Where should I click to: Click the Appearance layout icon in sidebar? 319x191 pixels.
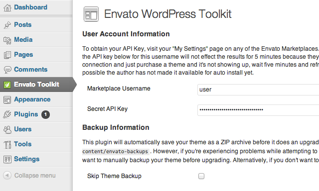click(7, 99)
